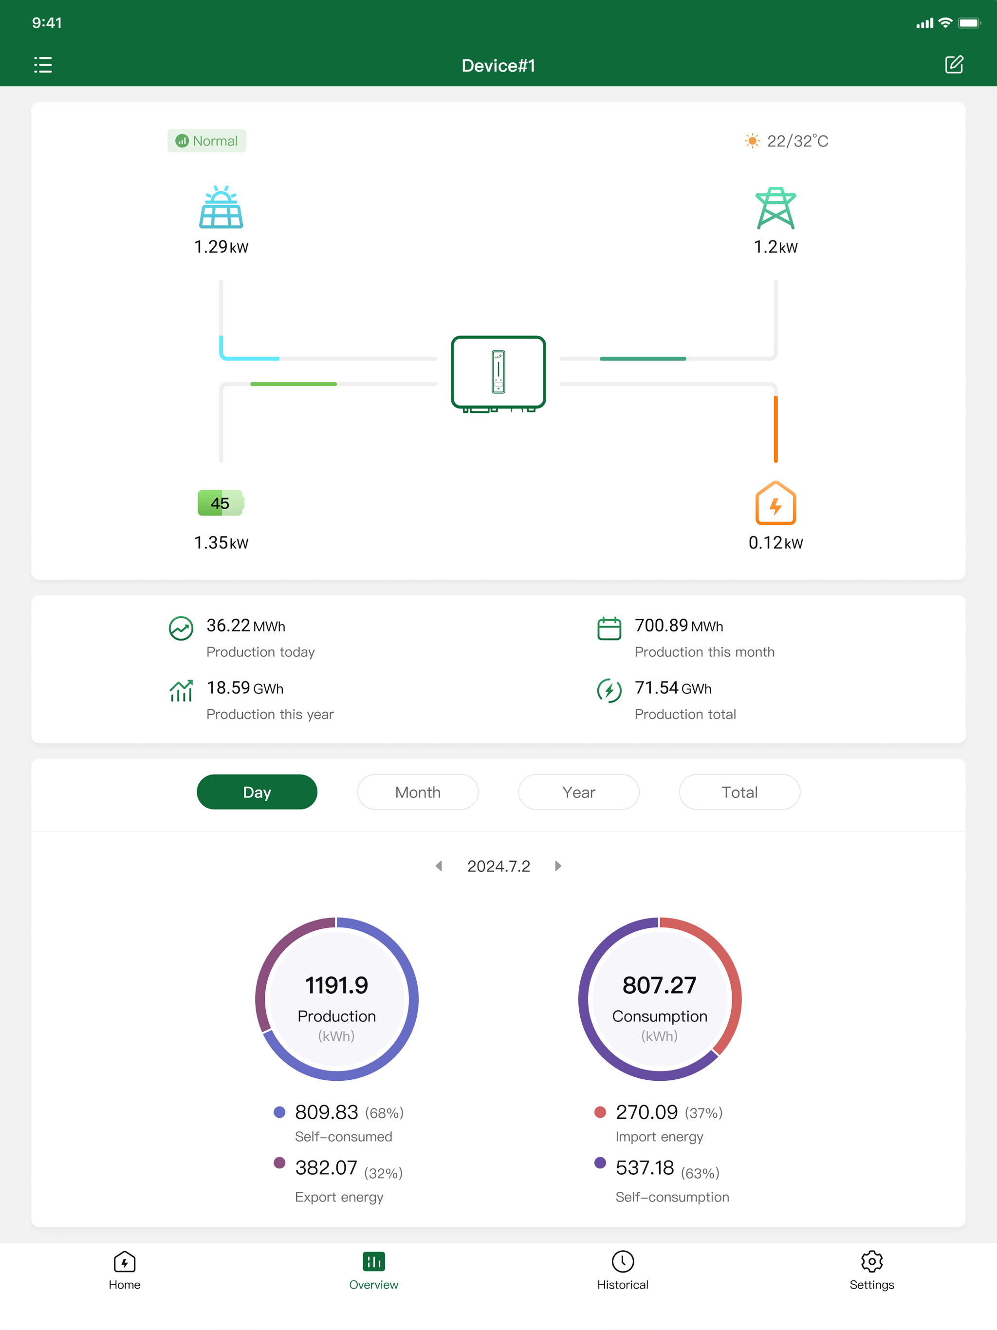Viewport: 997px width, 1330px height.
Task: Select the Day tab
Action: tap(257, 792)
